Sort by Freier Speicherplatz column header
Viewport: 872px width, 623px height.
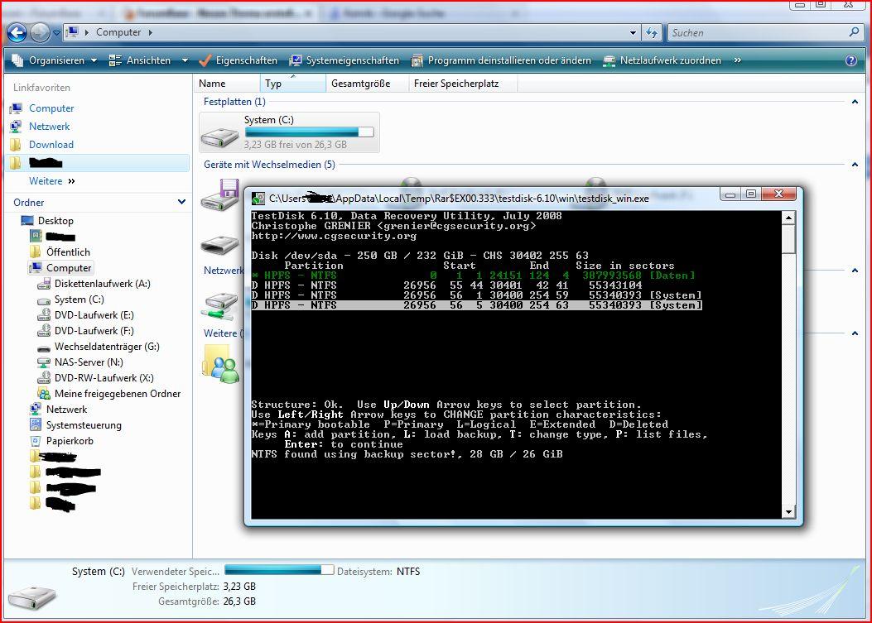coord(463,84)
